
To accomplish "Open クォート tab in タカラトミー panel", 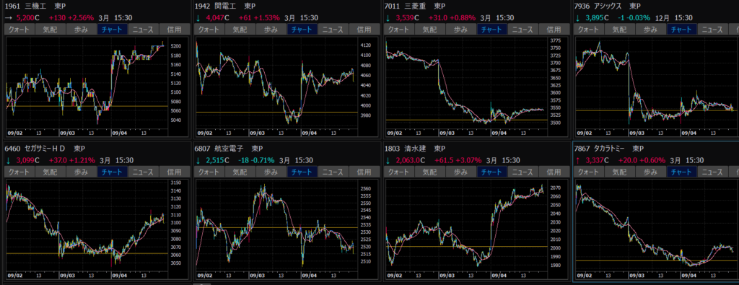I will [589, 172].
